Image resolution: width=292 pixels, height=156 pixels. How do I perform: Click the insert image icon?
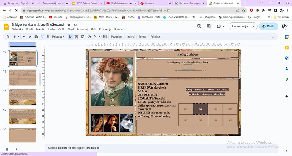[83, 37]
